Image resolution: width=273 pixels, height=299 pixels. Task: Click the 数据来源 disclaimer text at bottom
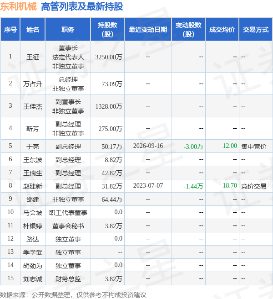pos(73,295)
